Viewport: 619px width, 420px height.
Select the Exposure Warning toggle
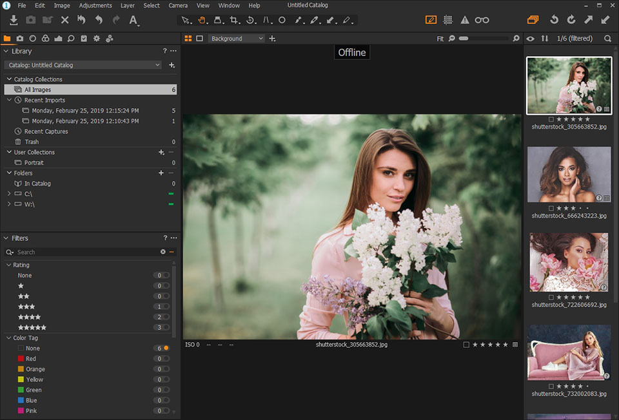coord(466,20)
